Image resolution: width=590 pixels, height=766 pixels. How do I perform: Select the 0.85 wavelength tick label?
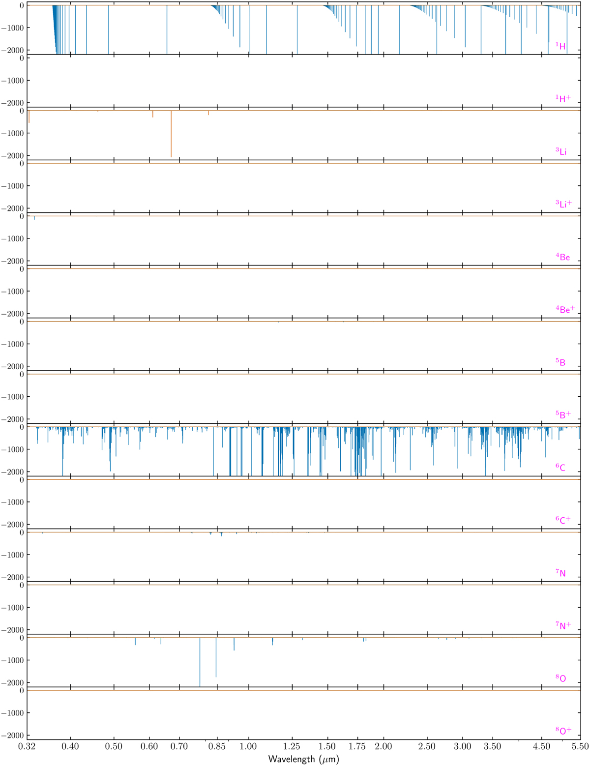pos(216,746)
